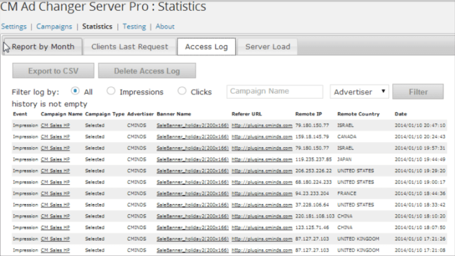
Task: Open the Campaigns navigation link
Action: tap(54, 27)
